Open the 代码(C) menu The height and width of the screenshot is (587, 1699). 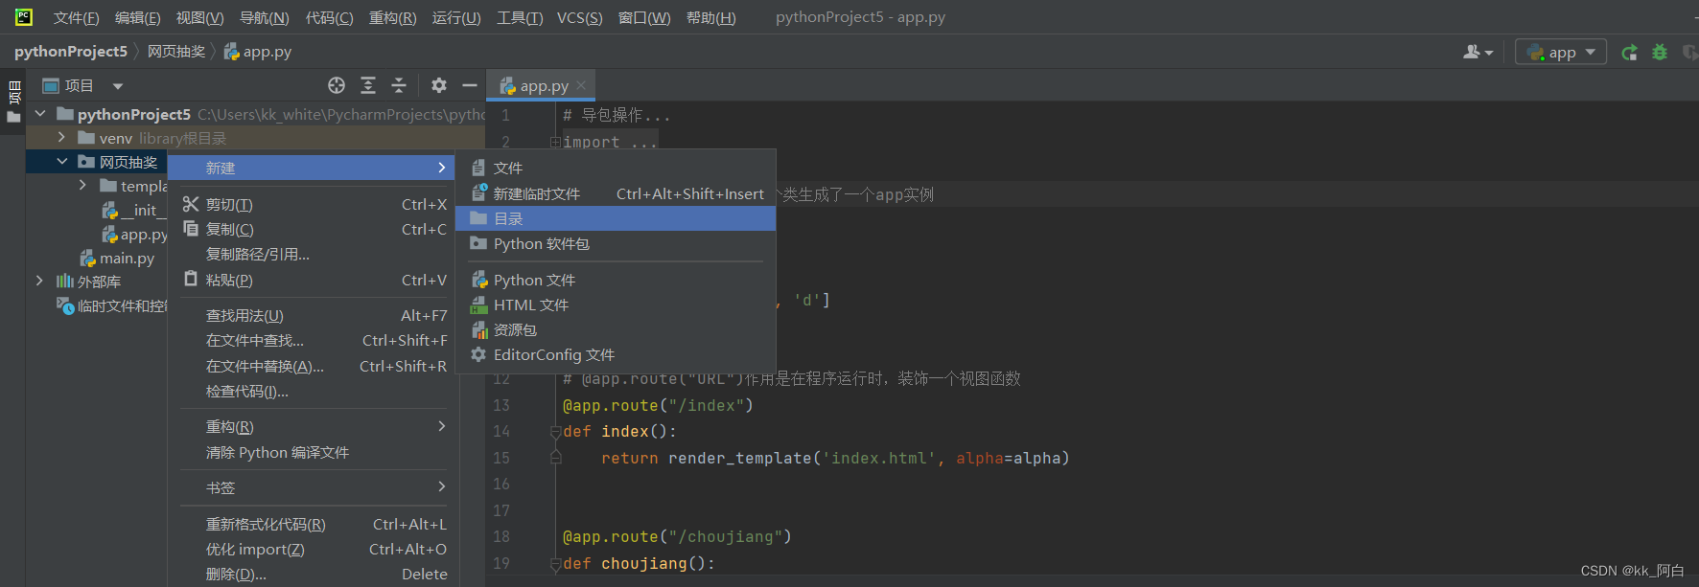[329, 17]
